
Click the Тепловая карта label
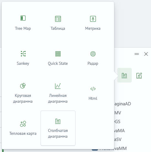23,134
